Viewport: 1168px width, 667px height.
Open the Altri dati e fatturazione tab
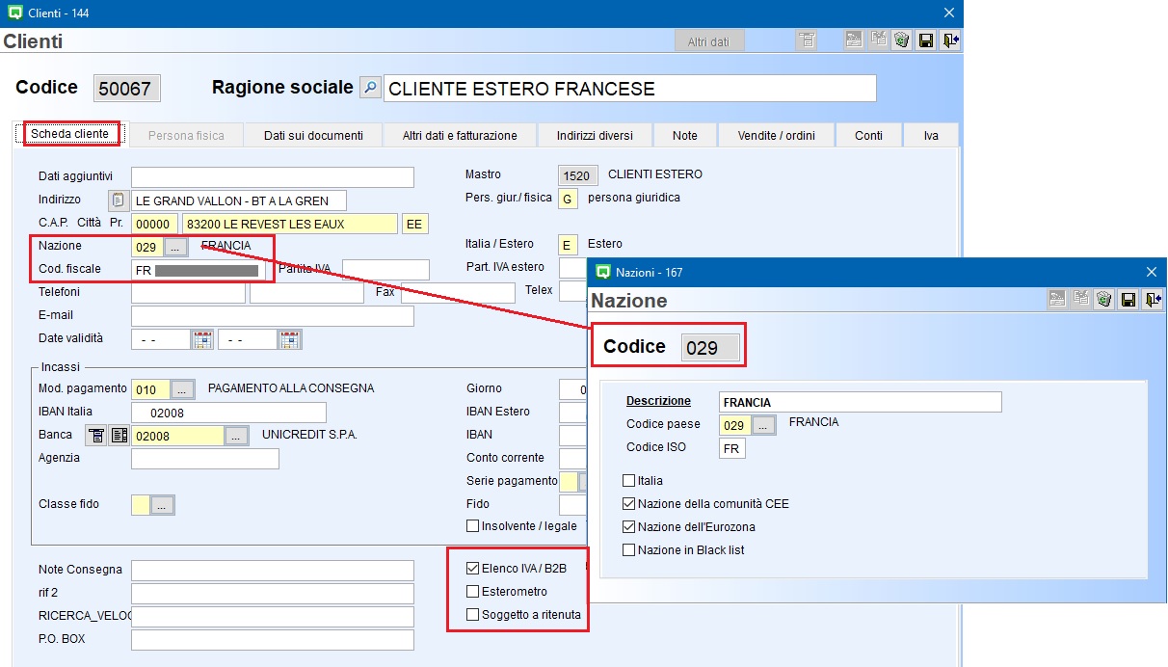pos(460,136)
